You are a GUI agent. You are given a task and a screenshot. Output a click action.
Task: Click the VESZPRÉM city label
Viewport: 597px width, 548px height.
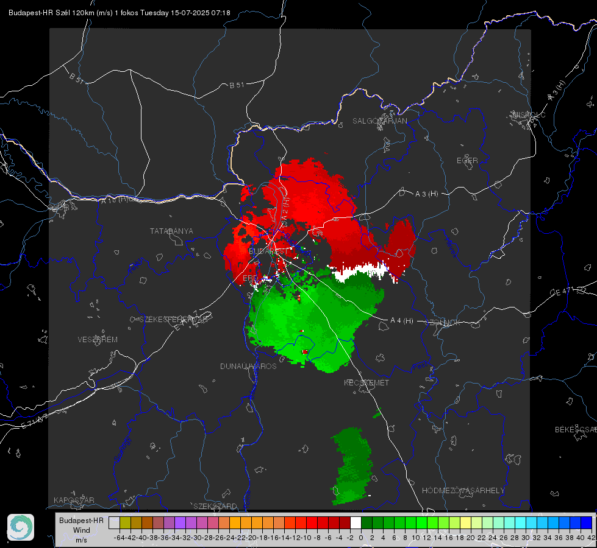point(98,340)
